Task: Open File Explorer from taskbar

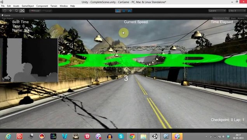Action: 143,136
